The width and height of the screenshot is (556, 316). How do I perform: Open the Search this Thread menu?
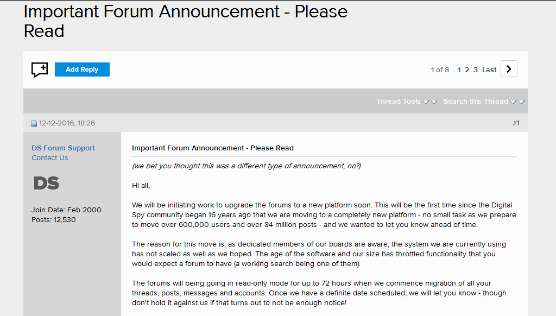pos(476,102)
